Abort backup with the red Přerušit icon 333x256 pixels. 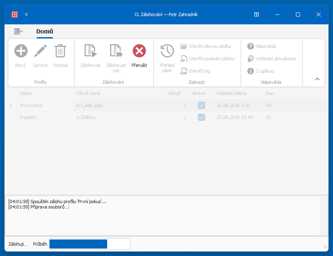pos(139,51)
